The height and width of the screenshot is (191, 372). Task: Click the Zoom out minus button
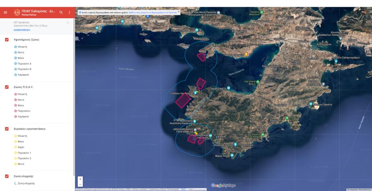pos(80,184)
